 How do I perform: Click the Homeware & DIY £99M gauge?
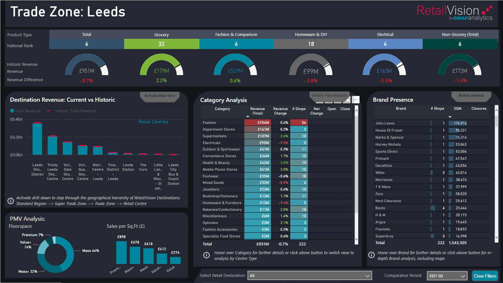(x=311, y=64)
